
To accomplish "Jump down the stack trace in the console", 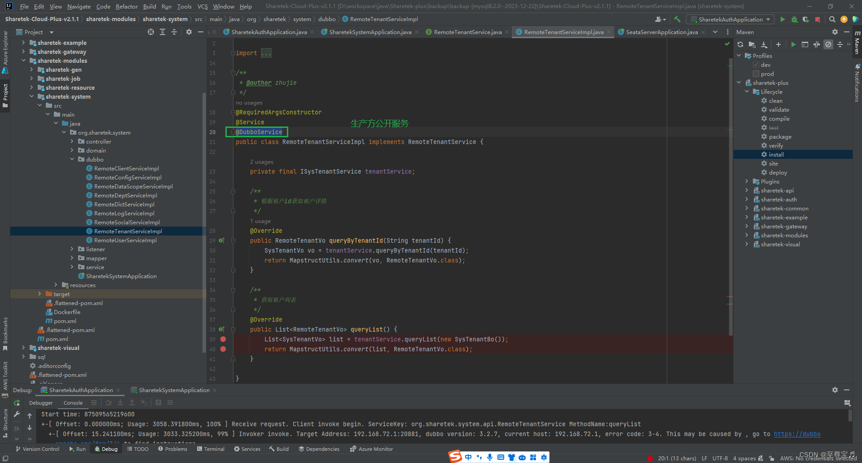I will coord(30,428).
